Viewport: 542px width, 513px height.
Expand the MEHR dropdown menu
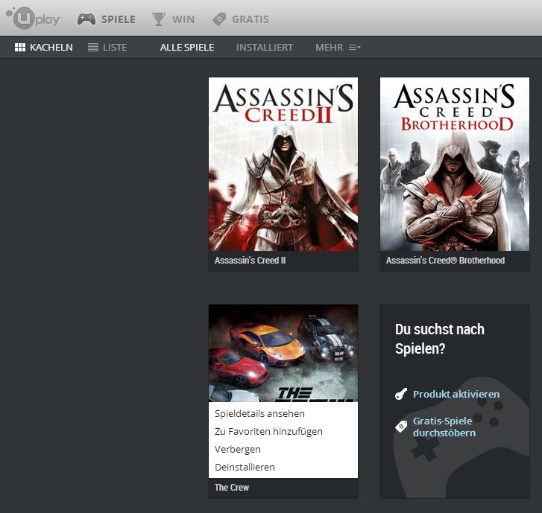click(x=338, y=48)
